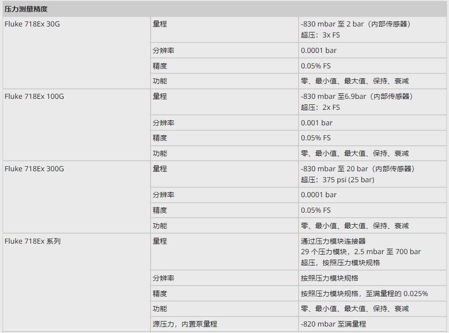Image resolution: width=449 pixels, height=333 pixels.
Task: Click the 超压：2x FS text
Action: (x=320, y=107)
